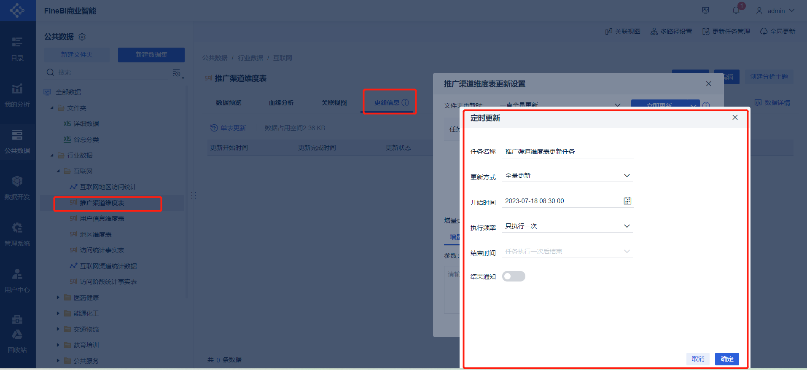Collapse the 互联网 tree node
807x370 pixels.
(x=59, y=171)
